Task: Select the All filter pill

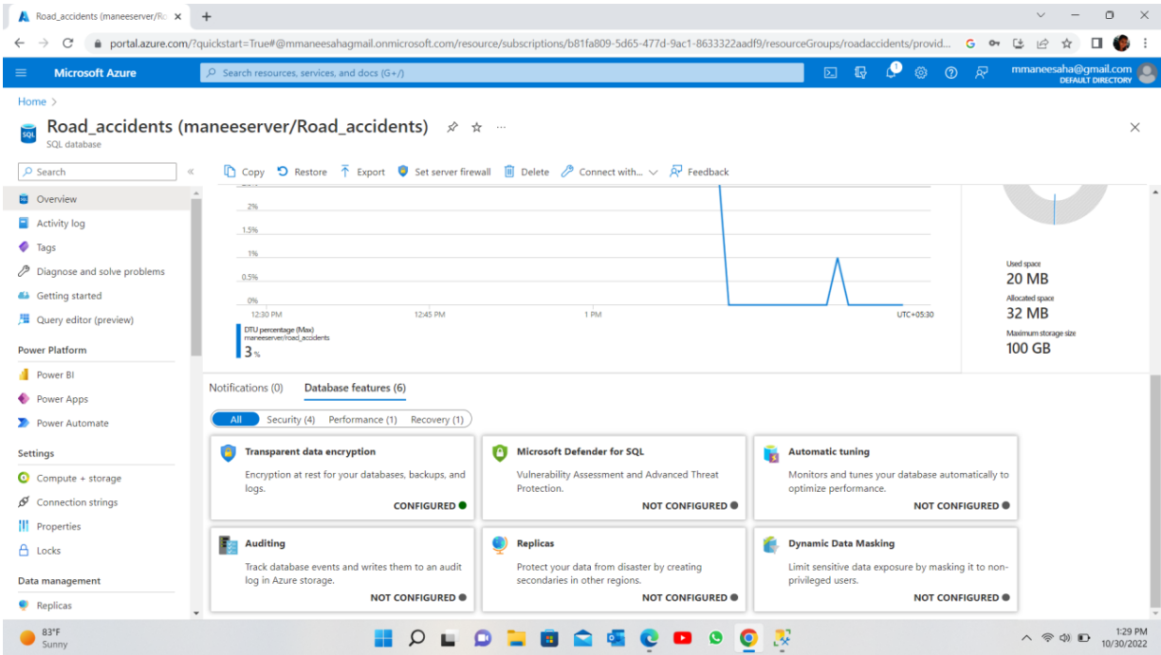Action: [x=235, y=419]
